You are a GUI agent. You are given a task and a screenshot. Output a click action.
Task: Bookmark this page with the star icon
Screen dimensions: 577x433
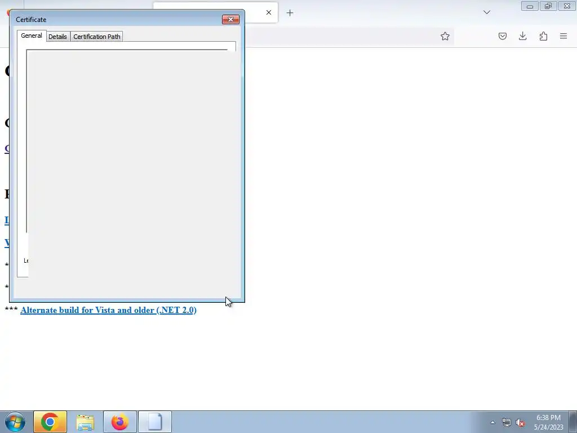point(445,36)
